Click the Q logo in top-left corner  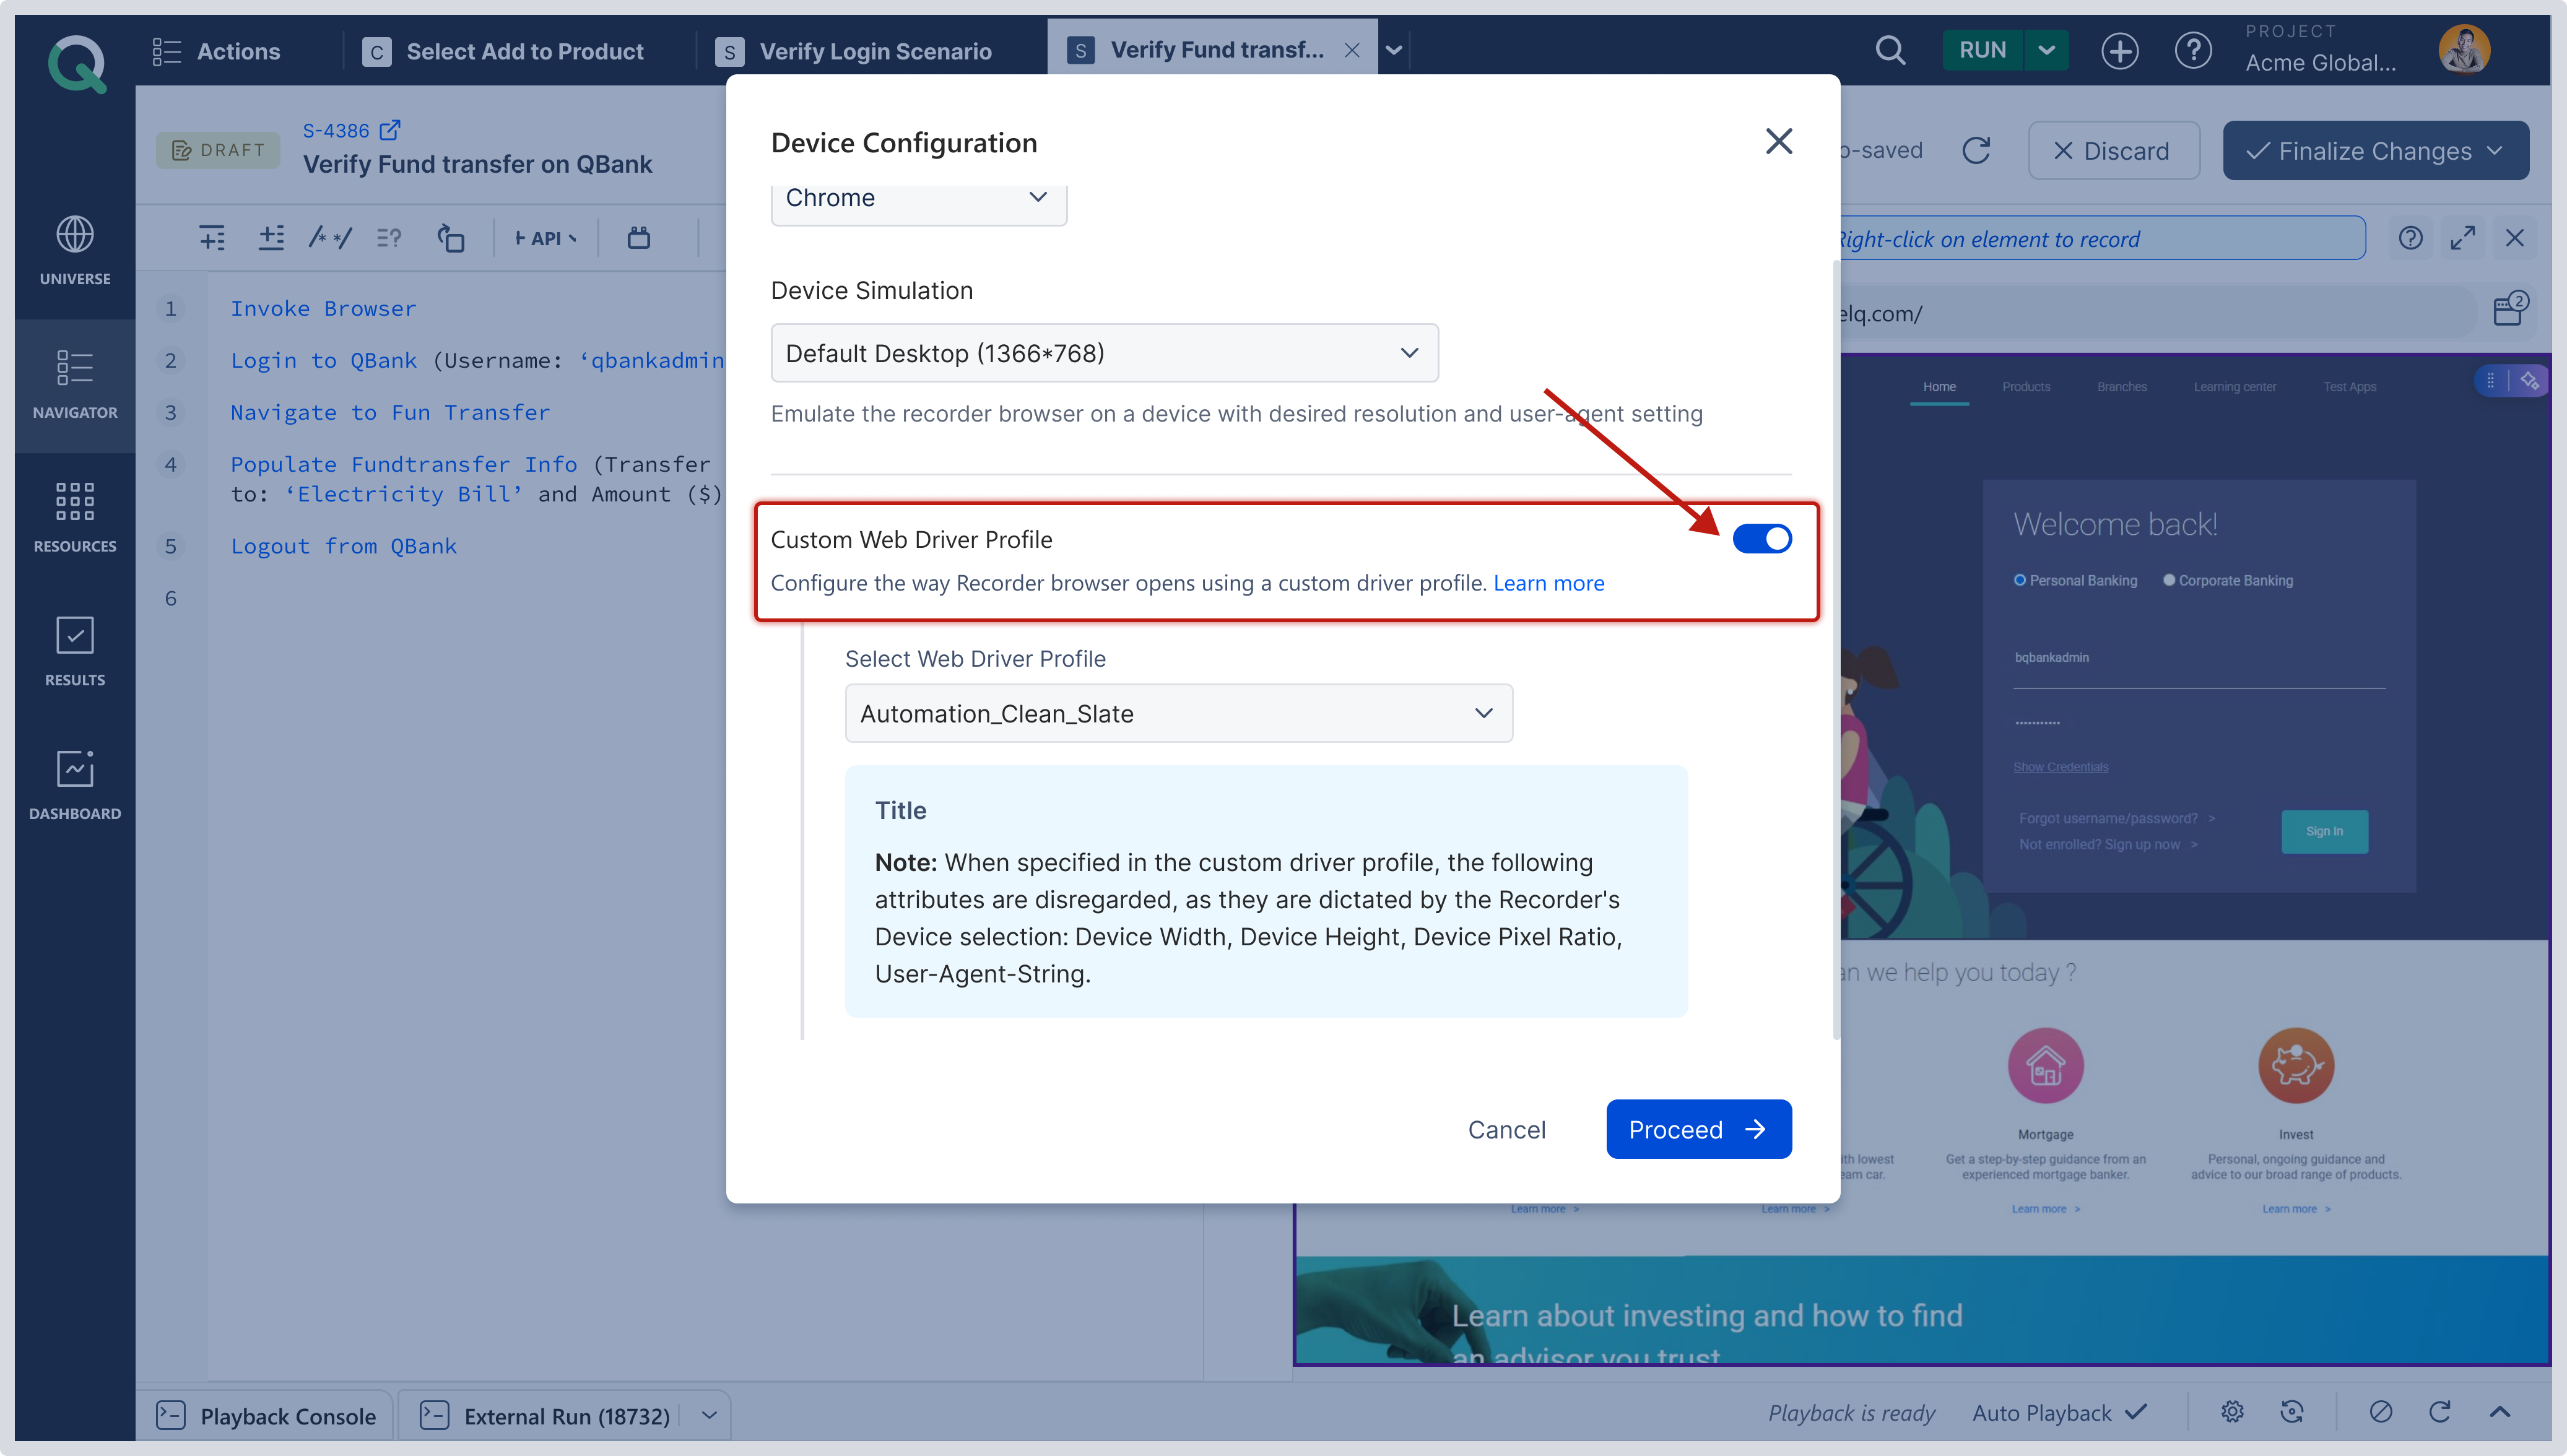76,64
